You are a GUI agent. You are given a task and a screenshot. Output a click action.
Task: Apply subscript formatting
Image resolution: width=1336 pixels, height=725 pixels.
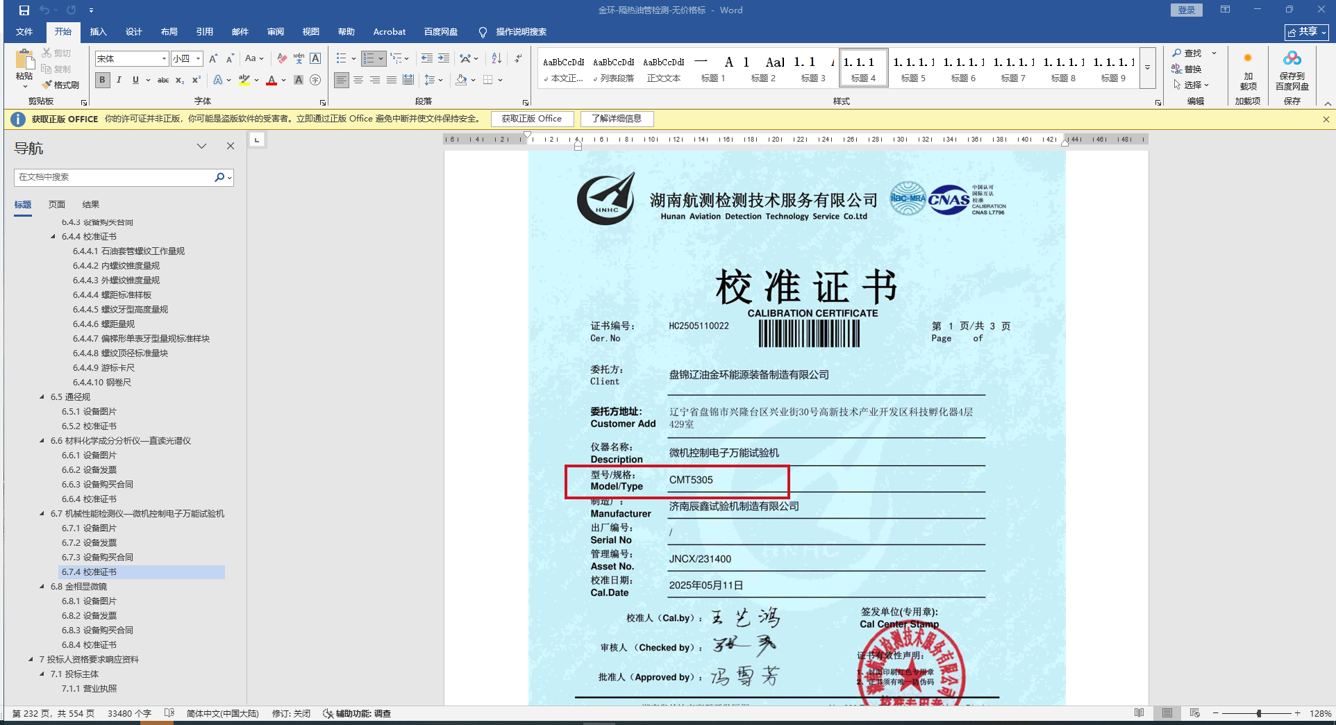click(x=180, y=80)
